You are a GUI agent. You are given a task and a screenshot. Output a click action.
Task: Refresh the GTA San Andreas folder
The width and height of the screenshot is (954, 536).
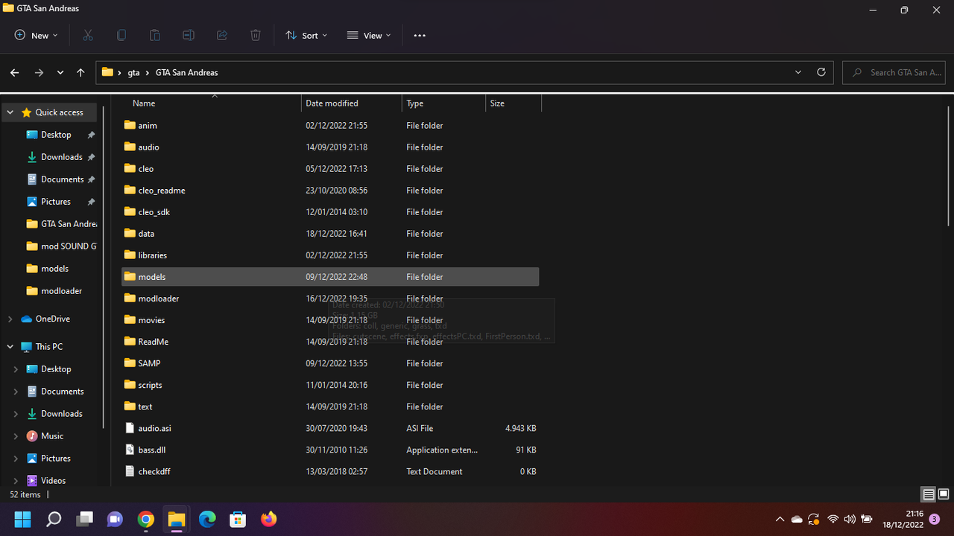click(821, 72)
